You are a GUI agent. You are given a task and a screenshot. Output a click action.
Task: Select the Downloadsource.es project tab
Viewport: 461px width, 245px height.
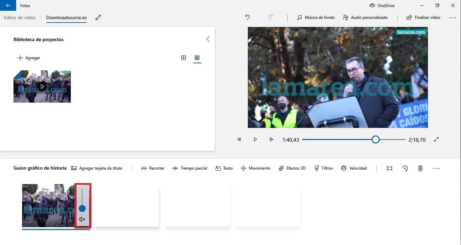coord(66,17)
